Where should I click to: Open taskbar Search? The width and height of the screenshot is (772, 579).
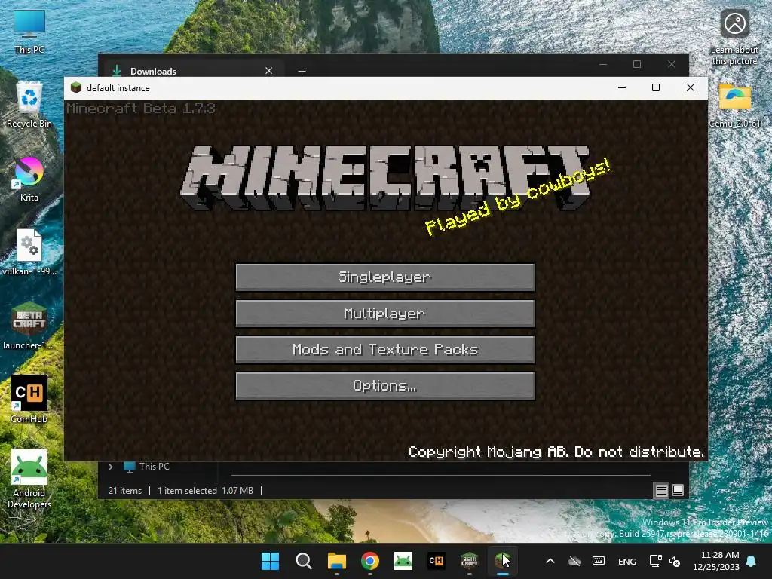click(x=303, y=561)
